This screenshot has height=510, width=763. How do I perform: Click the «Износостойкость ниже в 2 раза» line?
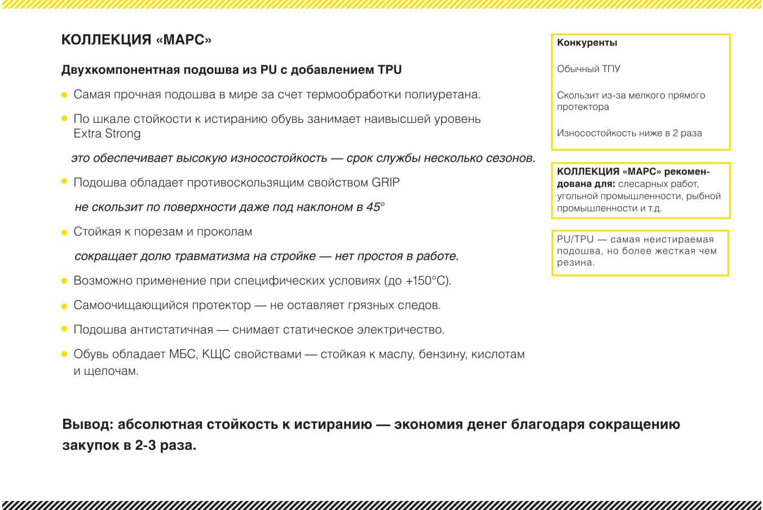[629, 134]
